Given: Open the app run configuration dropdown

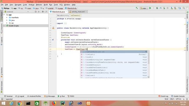Looking at the screenshot, I should click(x=144, y=8).
